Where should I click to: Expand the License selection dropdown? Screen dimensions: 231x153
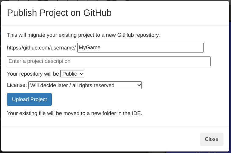(85, 85)
